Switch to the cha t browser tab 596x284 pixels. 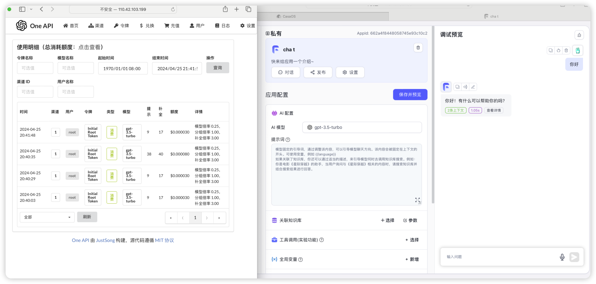[491, 16]
